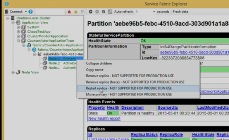The width and height of the screenshot is (229, 140).
Task: Select the aebe96b5-febc-4510 partition tree item
Action: [63, 54]
